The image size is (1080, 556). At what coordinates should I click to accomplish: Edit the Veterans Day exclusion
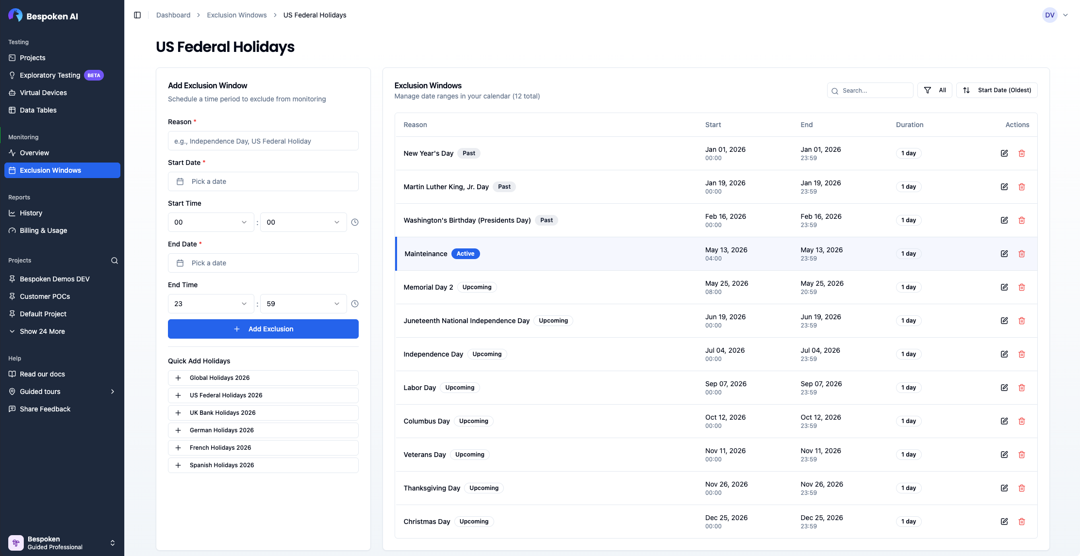coord(1004,455)
